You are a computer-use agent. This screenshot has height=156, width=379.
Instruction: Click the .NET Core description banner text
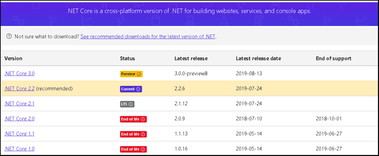coord(189,11)
